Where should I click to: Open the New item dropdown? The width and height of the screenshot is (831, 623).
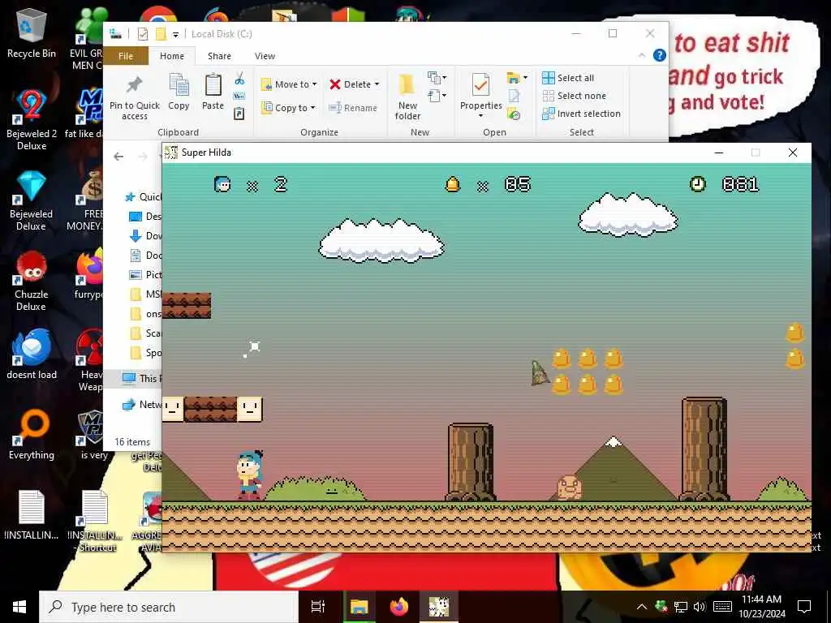pyautogui.click(x=437, y=79)
